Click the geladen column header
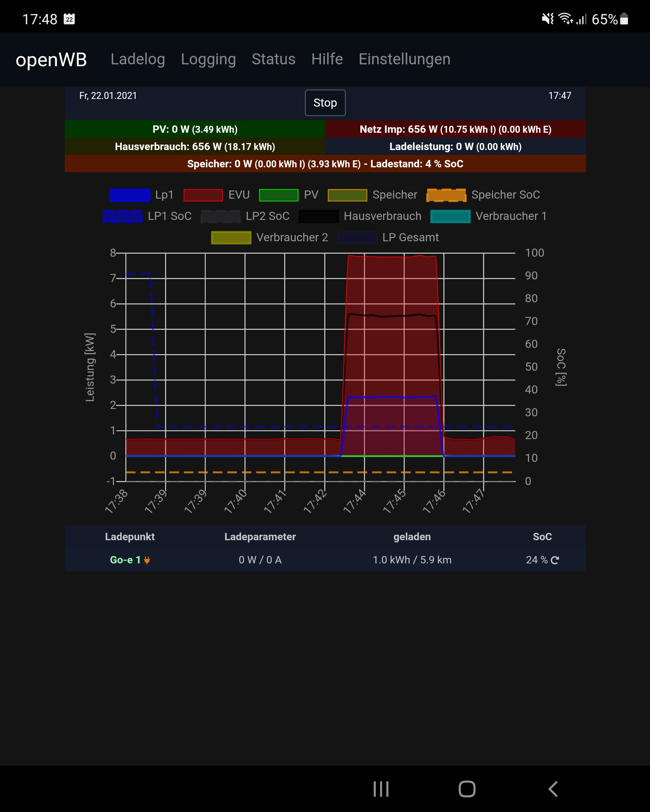The height and width of the screenshot is (812, 650). pos(412,537)
